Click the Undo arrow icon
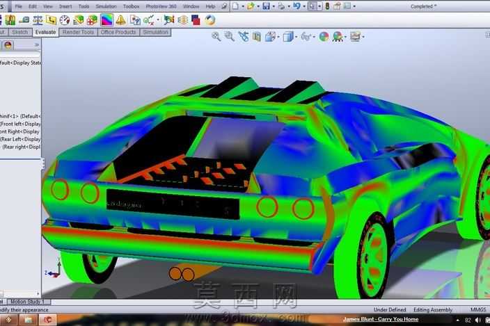This screenshot has width=490, height=326. point(297,6)
